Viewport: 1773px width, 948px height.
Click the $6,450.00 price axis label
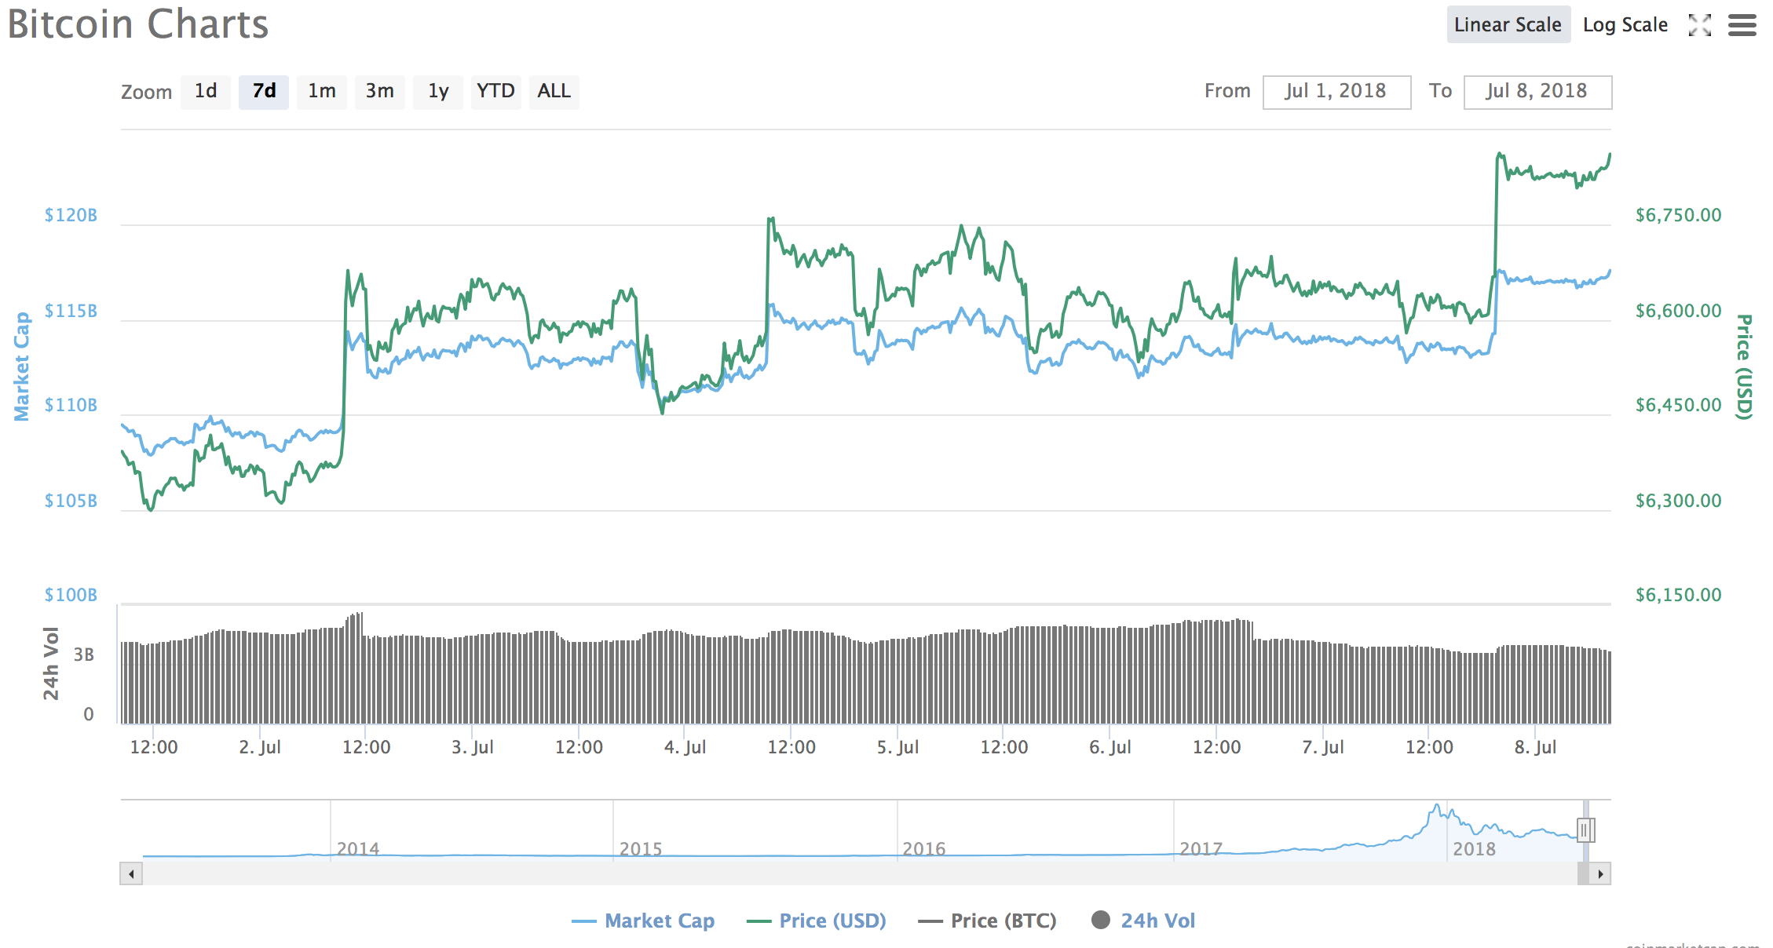coord(1679,405)
